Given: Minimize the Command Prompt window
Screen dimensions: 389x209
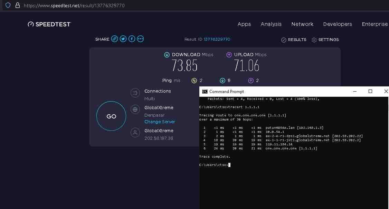Looking at the screenshot, I should 355,92.
